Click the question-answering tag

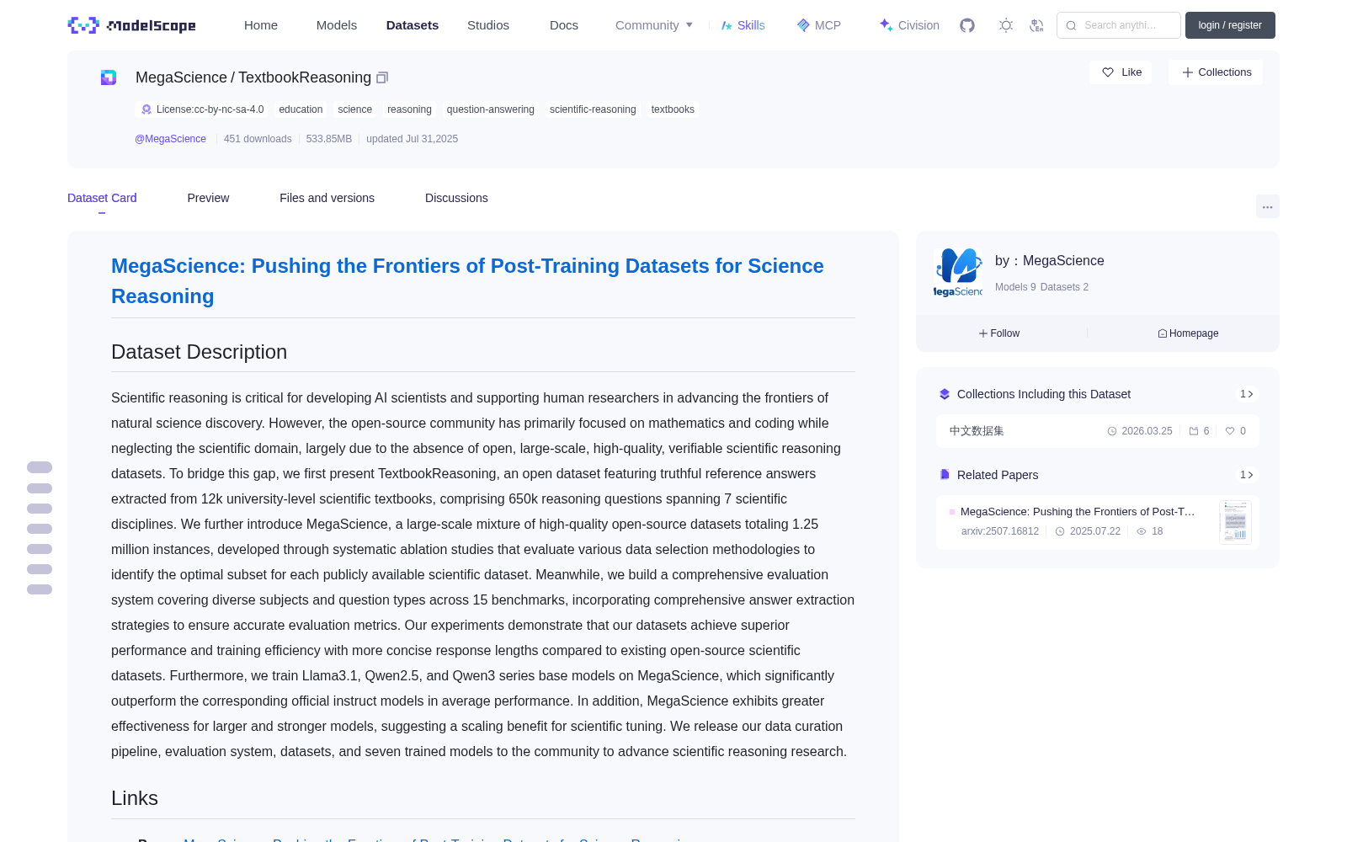click(491, 109)
